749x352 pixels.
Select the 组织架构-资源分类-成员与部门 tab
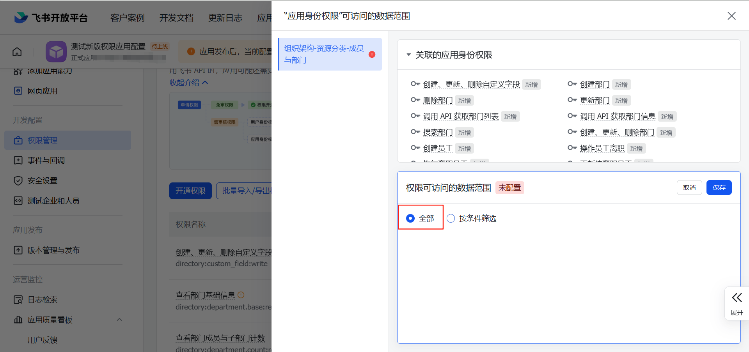point(330,54)
